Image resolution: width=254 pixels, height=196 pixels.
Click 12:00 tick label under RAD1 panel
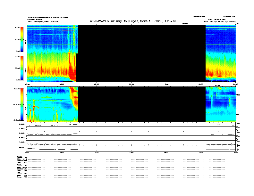[131, 84]
